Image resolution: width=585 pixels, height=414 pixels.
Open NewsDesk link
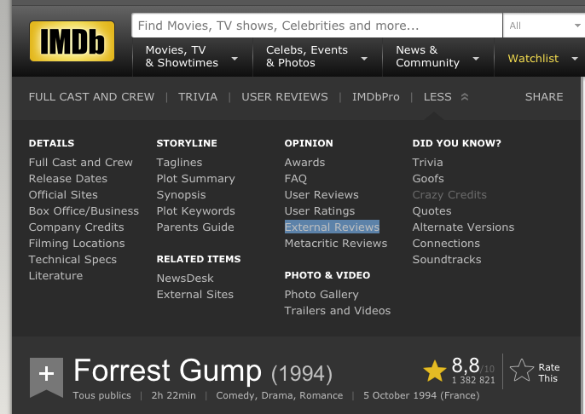point(185,278)
